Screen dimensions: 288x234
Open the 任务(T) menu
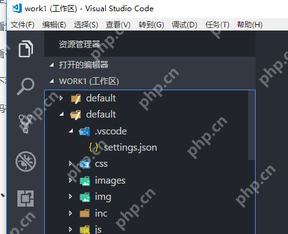point(217,25)
